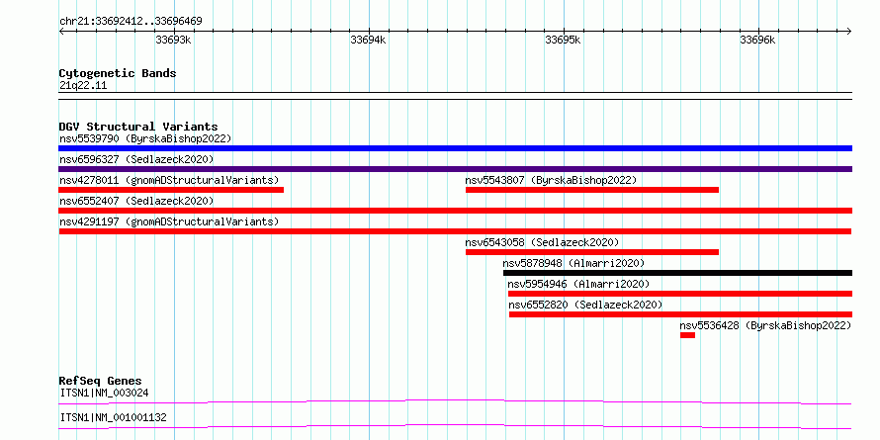The image size is (880, 440).
Task: Click the Cytogenetic Bands track heading
Action: (x=118, y=73)
